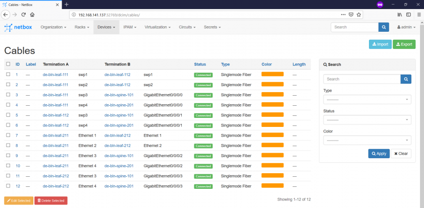Viewport: 424px width, 208px height.
Task: Click the Pocket save icon
Action: (351, 15)
